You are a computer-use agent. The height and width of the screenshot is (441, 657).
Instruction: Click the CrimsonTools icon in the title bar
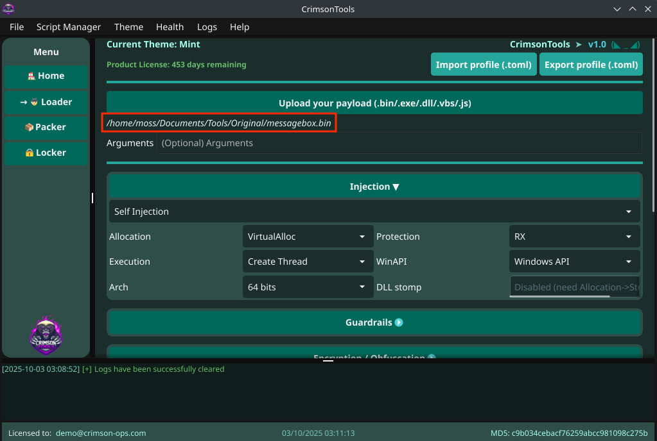point(8,9)
